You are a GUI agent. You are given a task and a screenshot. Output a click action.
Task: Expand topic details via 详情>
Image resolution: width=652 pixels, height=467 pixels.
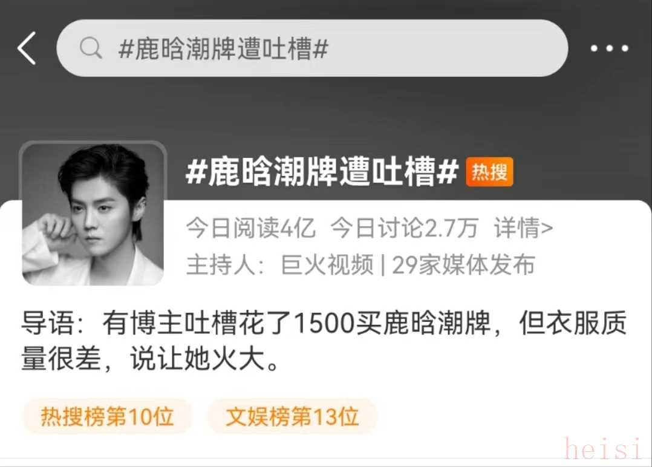[524, 228]
